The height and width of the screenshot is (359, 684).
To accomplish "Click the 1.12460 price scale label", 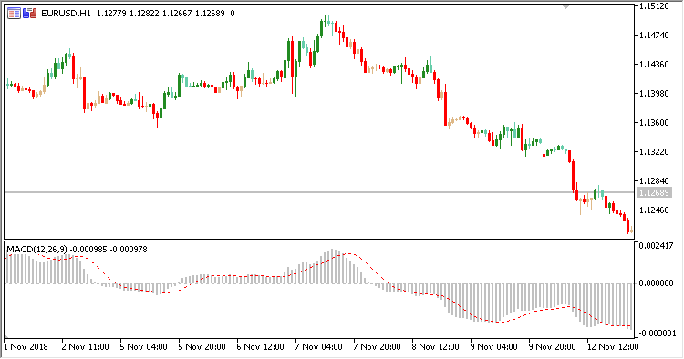I will click(x=654, y=210).
